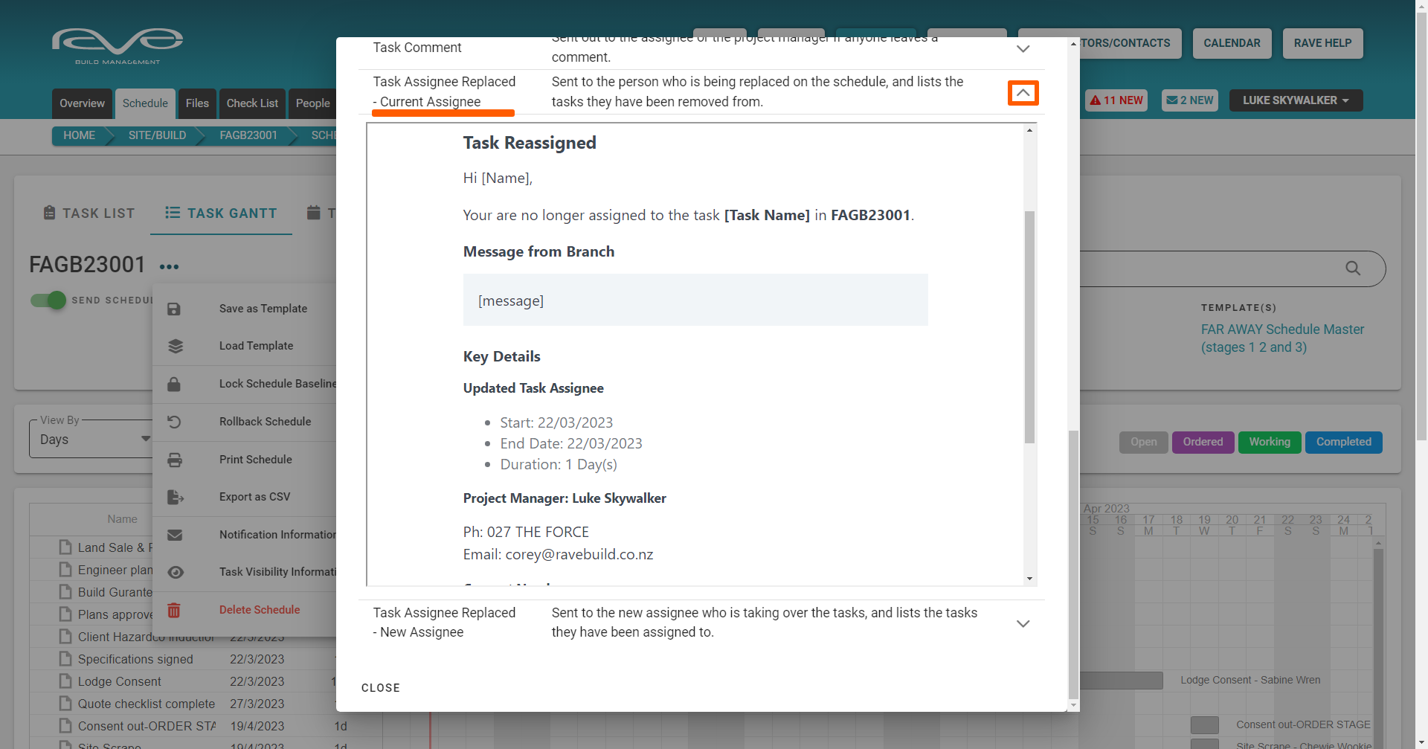
Task: Toggle the Send Schedule switch
Action: click(x=48, y=300)
